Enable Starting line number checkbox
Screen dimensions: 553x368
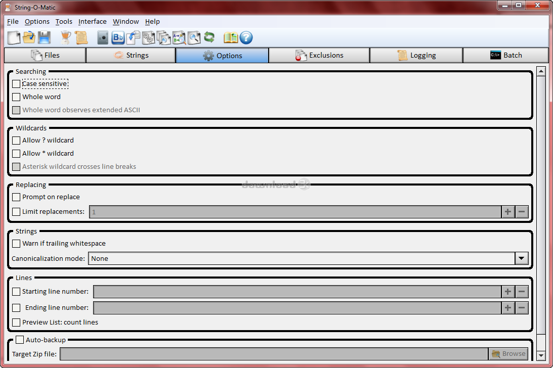(x=16, y=292)
